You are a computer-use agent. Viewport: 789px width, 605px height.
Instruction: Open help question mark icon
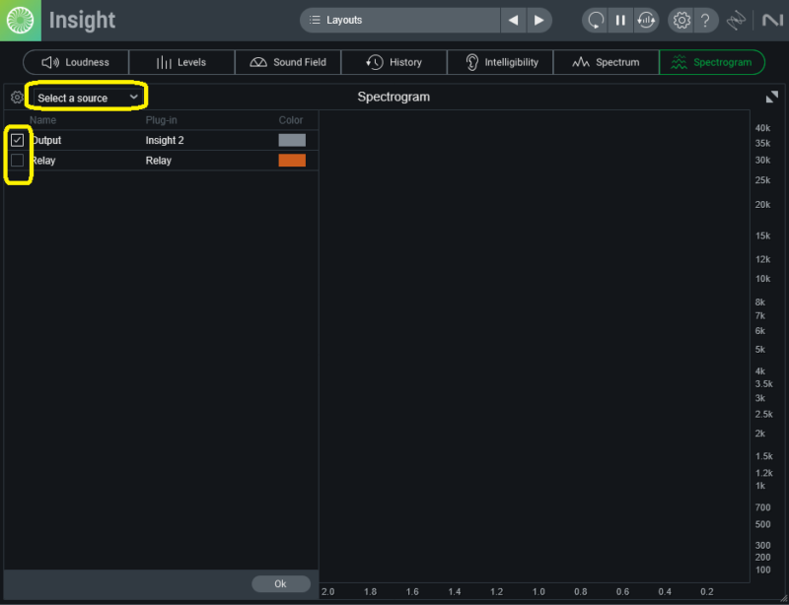click(x=704, y=20)
